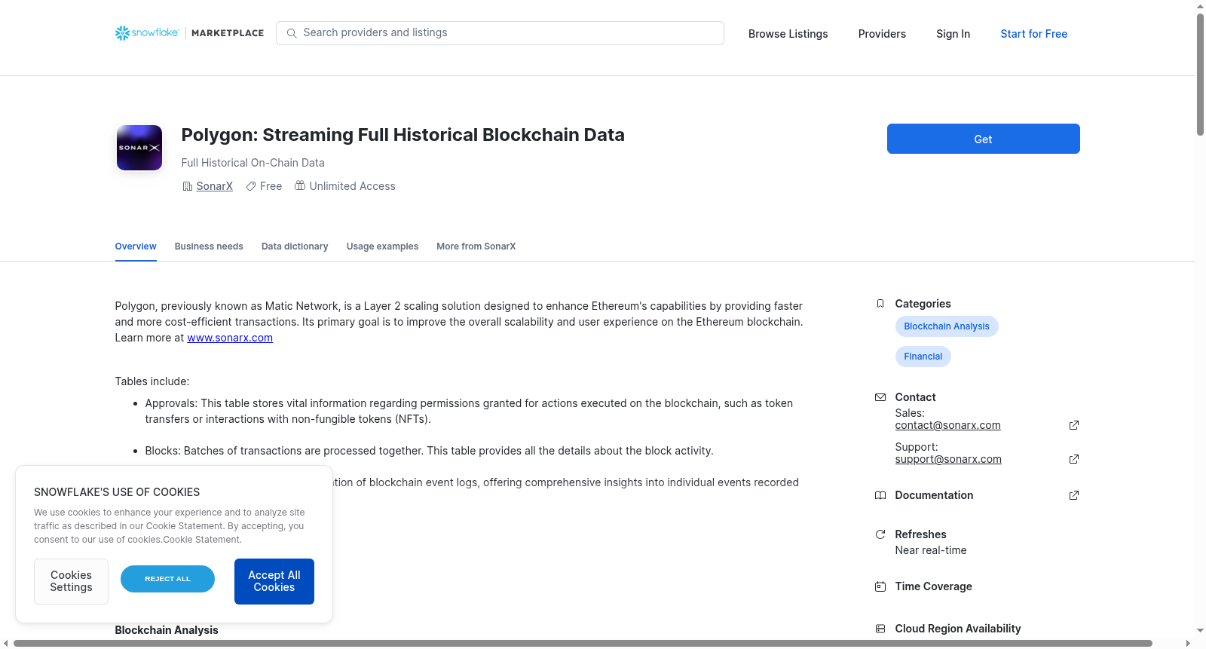Click the scroll up arrow
1206x649 pixels.
(1200, 6)
